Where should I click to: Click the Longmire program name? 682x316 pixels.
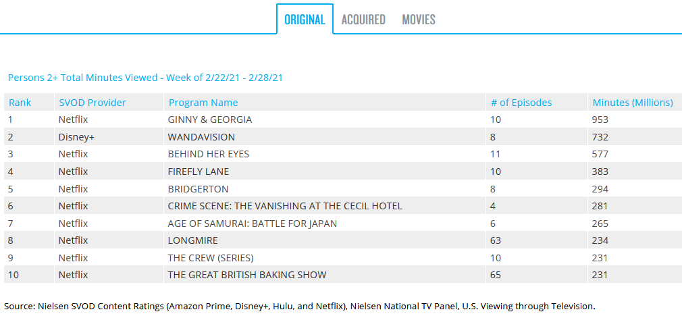click(x=192, y=240)
